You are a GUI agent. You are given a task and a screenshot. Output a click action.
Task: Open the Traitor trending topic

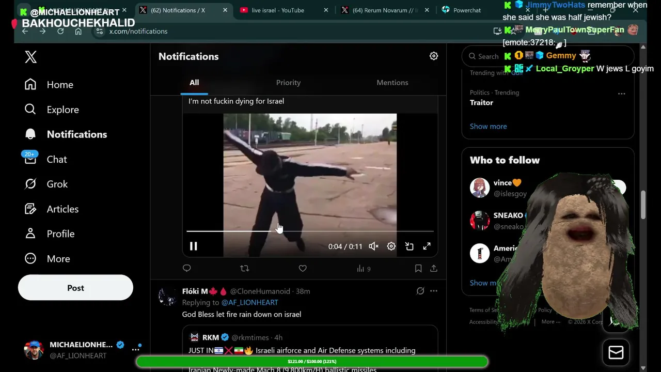[x=481, y=102]
